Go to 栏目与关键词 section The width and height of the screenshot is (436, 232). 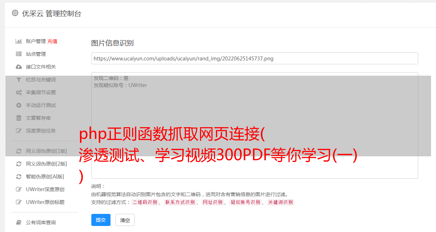[x=41, y=80]
